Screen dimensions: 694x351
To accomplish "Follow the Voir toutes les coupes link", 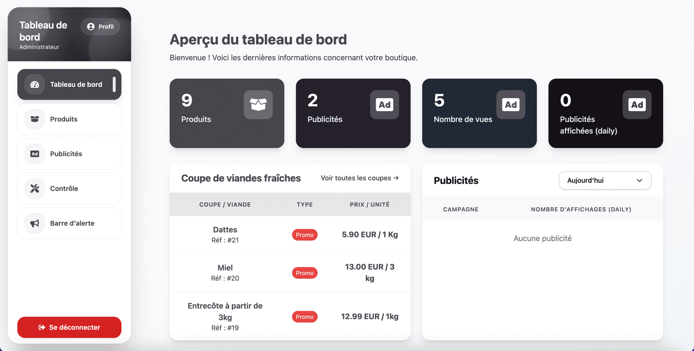I will (360, 178).
